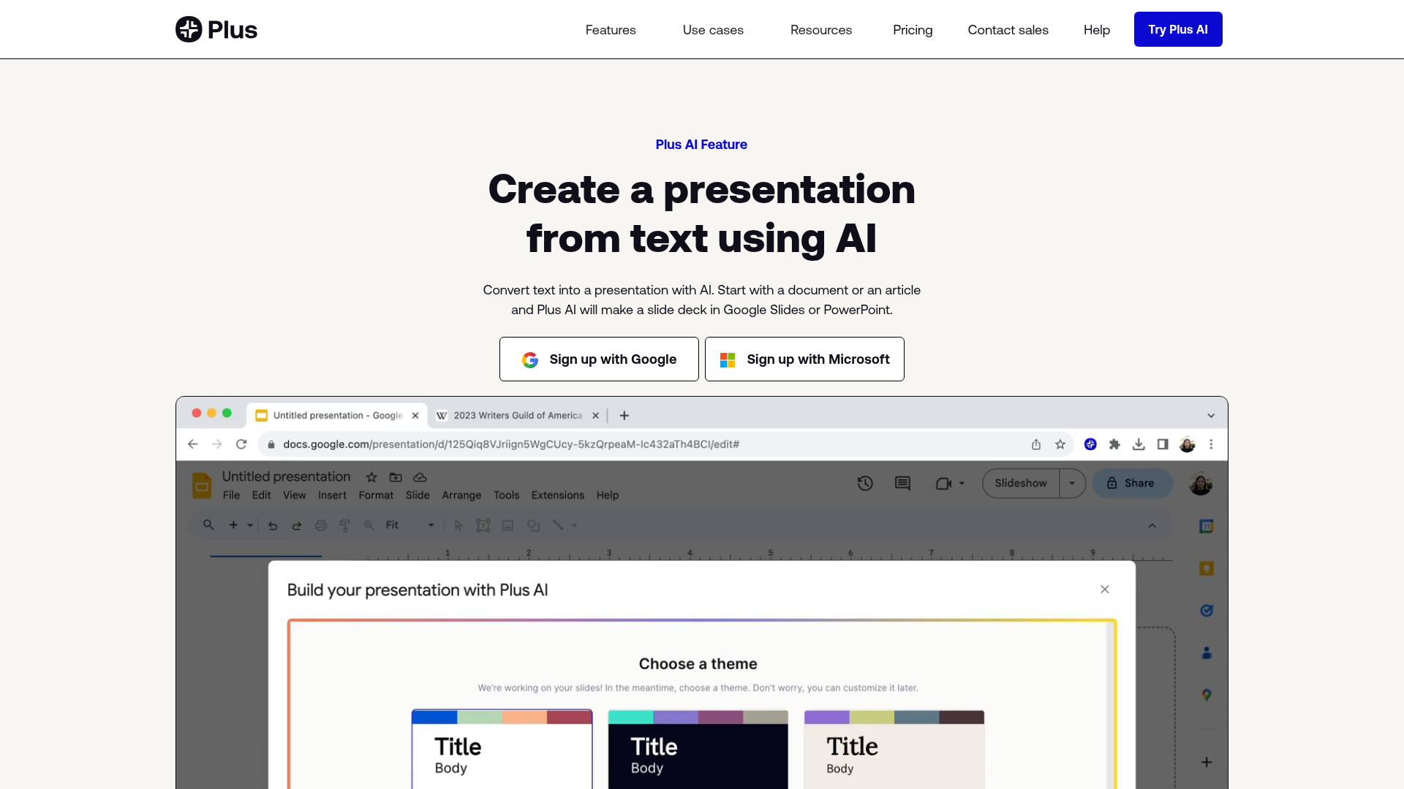
Task: Click the Paint format roller icon
Action: point(345,525)
